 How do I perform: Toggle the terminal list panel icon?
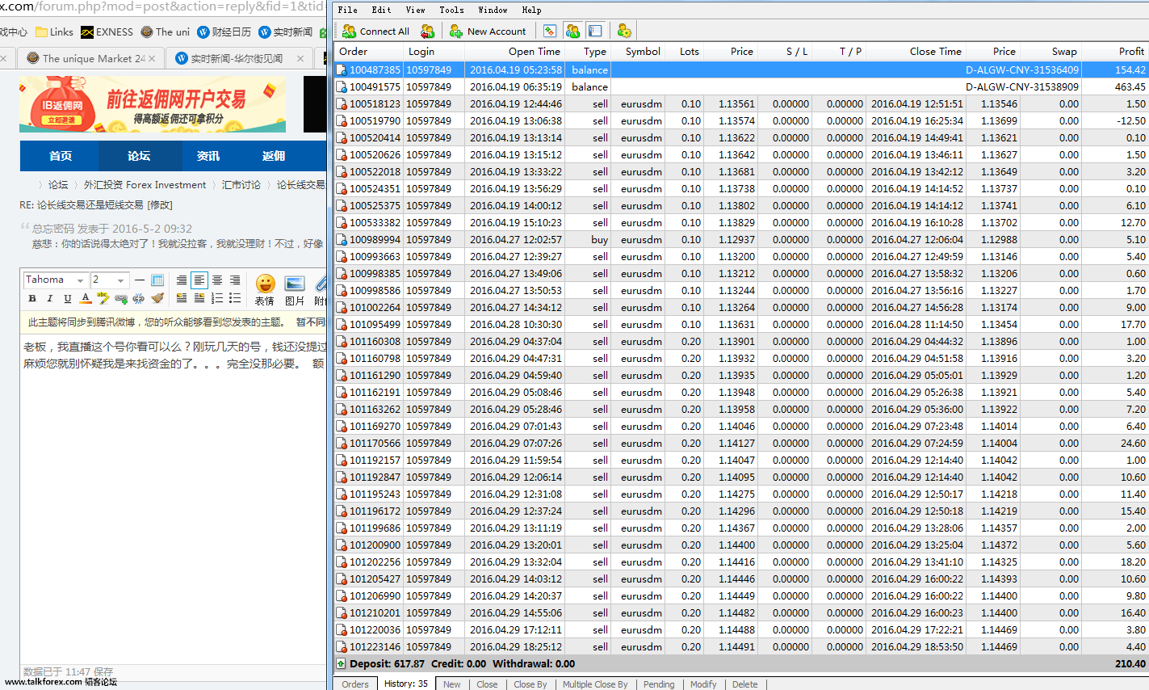(x=595, y=31)
